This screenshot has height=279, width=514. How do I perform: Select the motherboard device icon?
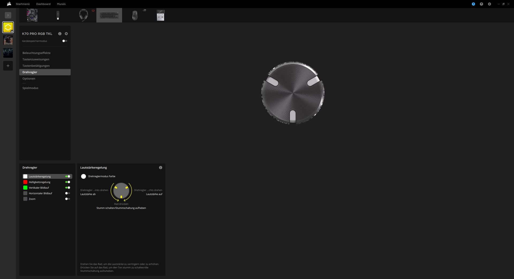[x=32, y=15]
